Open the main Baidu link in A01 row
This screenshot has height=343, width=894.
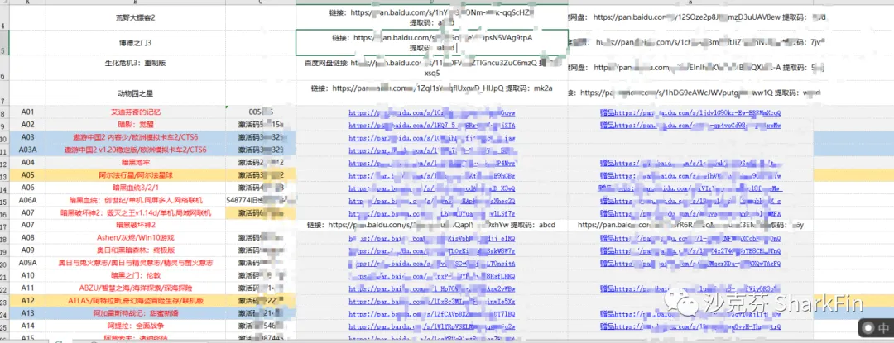(433, 112)
